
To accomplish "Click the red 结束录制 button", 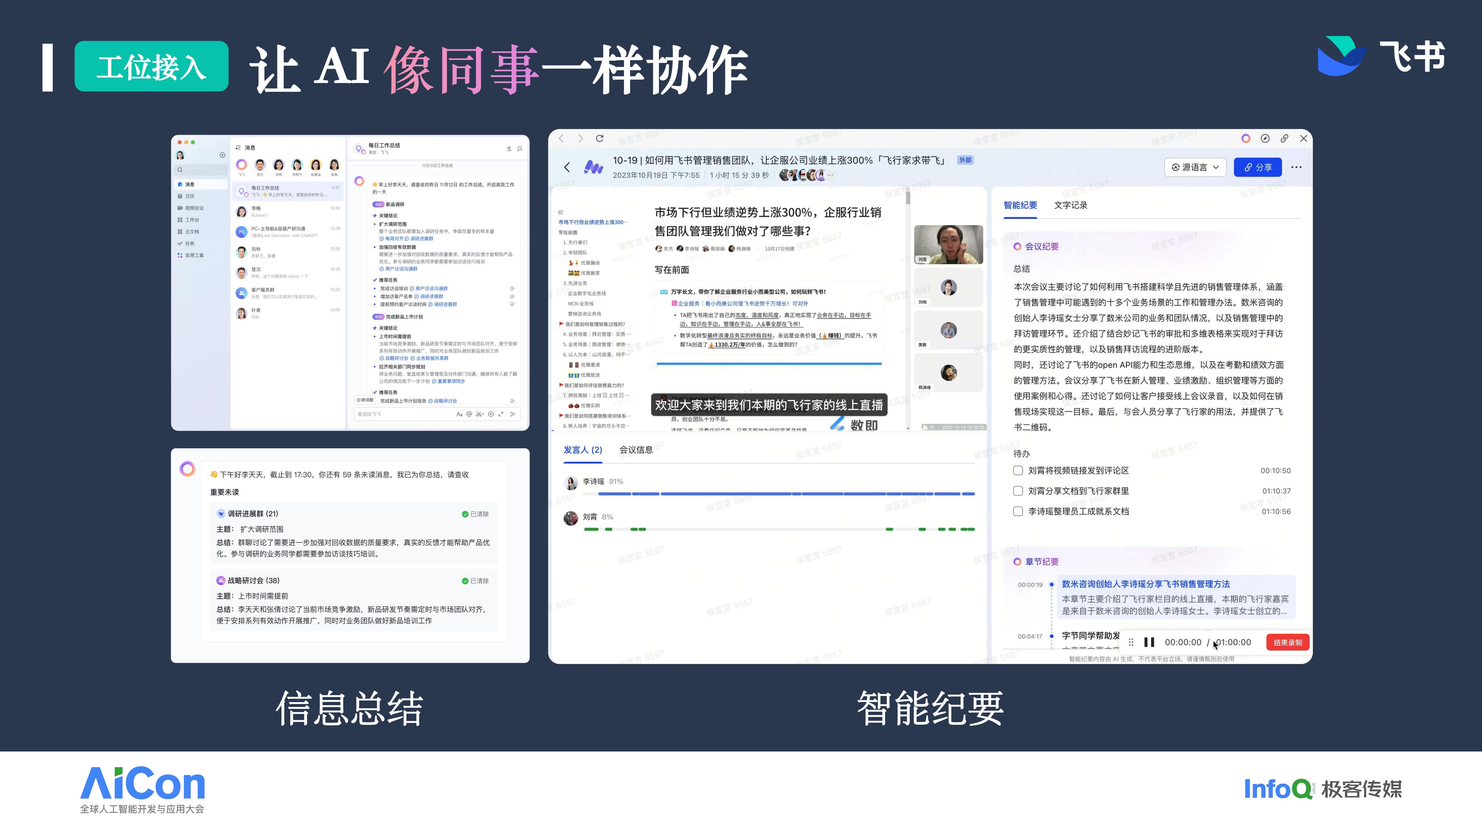I will pos(1287,643).
